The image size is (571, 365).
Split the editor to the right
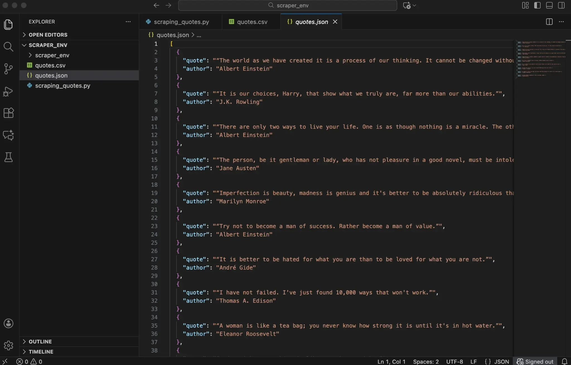[548, 21]
